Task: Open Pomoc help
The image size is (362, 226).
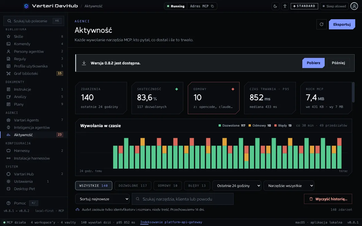Action: (20, 203)
